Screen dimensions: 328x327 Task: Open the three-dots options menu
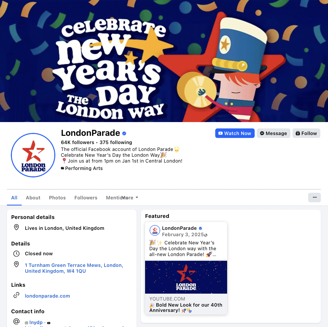click(314, 198)
